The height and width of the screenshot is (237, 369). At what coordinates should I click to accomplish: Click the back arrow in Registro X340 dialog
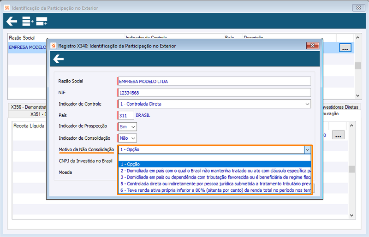coord(59,59)
